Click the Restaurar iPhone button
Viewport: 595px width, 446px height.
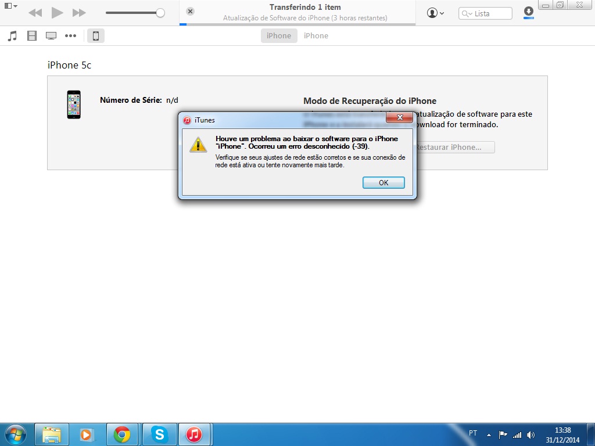pyautogui.click(x=454, y=147)
